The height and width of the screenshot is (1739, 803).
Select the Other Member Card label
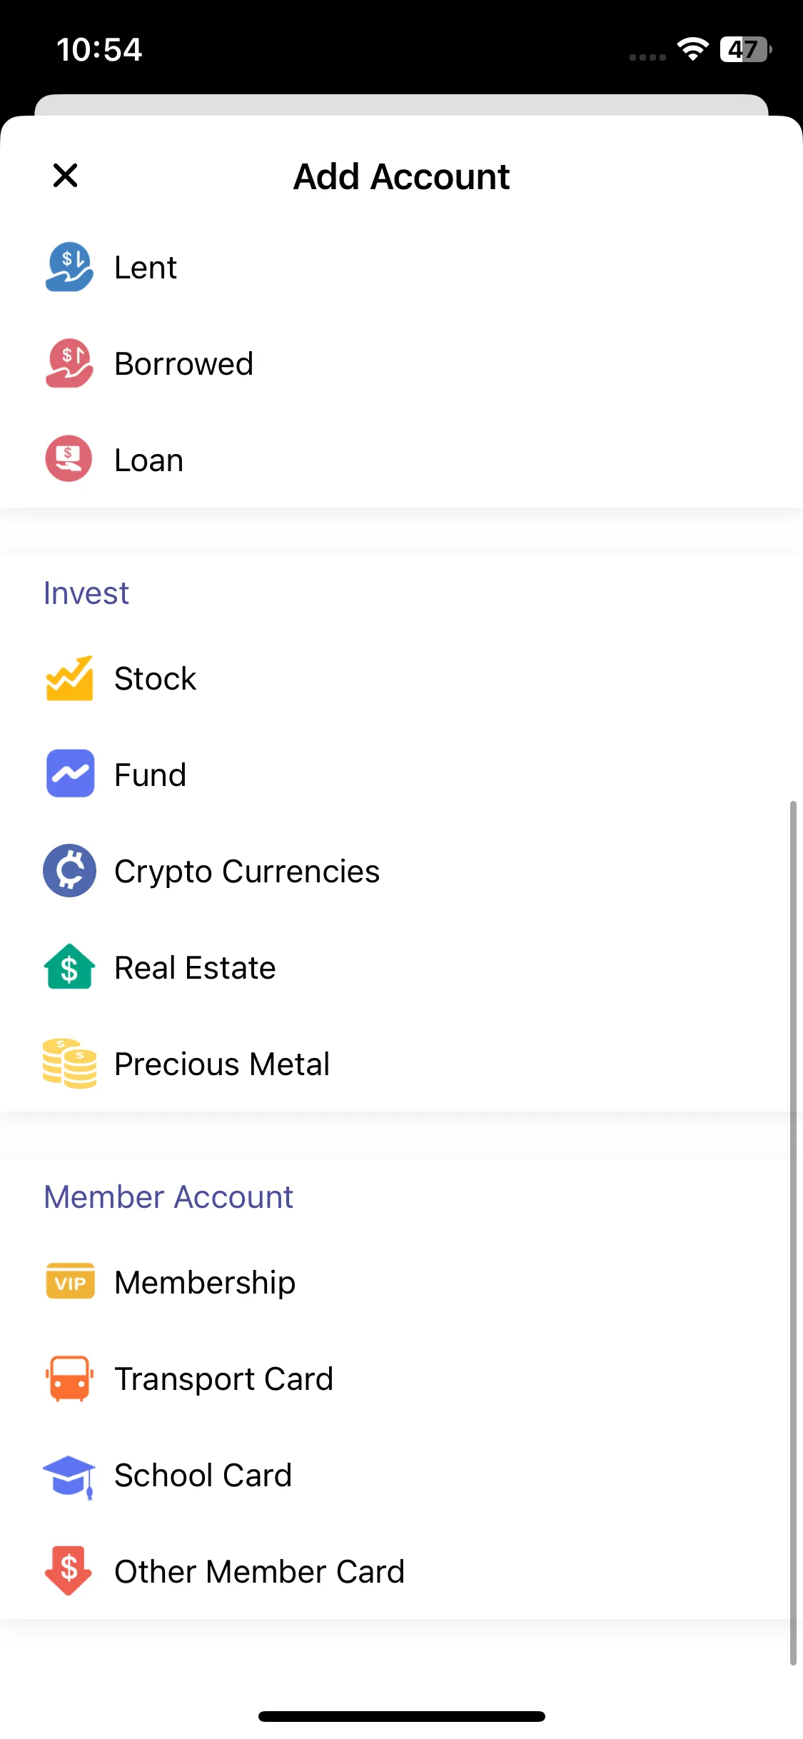[x=259, y=1572]
